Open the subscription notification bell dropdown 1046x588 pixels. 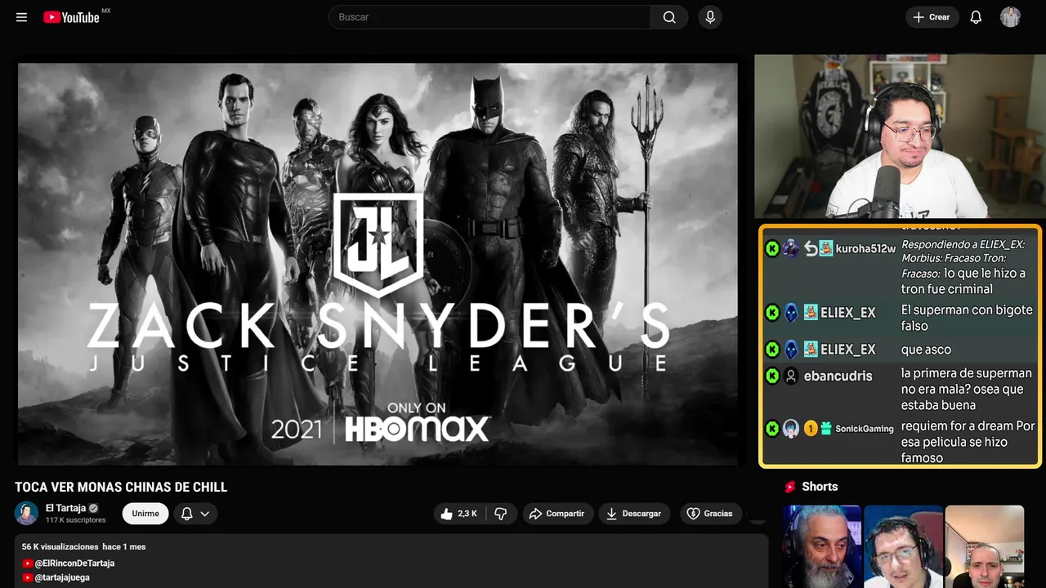coord(195,514)
